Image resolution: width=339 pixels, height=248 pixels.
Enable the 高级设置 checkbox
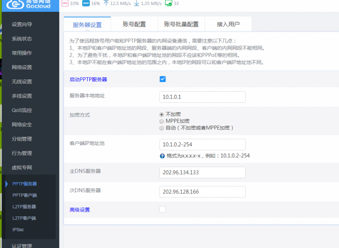pyautogui.click(x=163, y=209)
